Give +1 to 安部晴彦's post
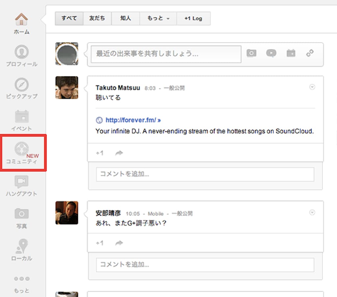 coord(99,243)
